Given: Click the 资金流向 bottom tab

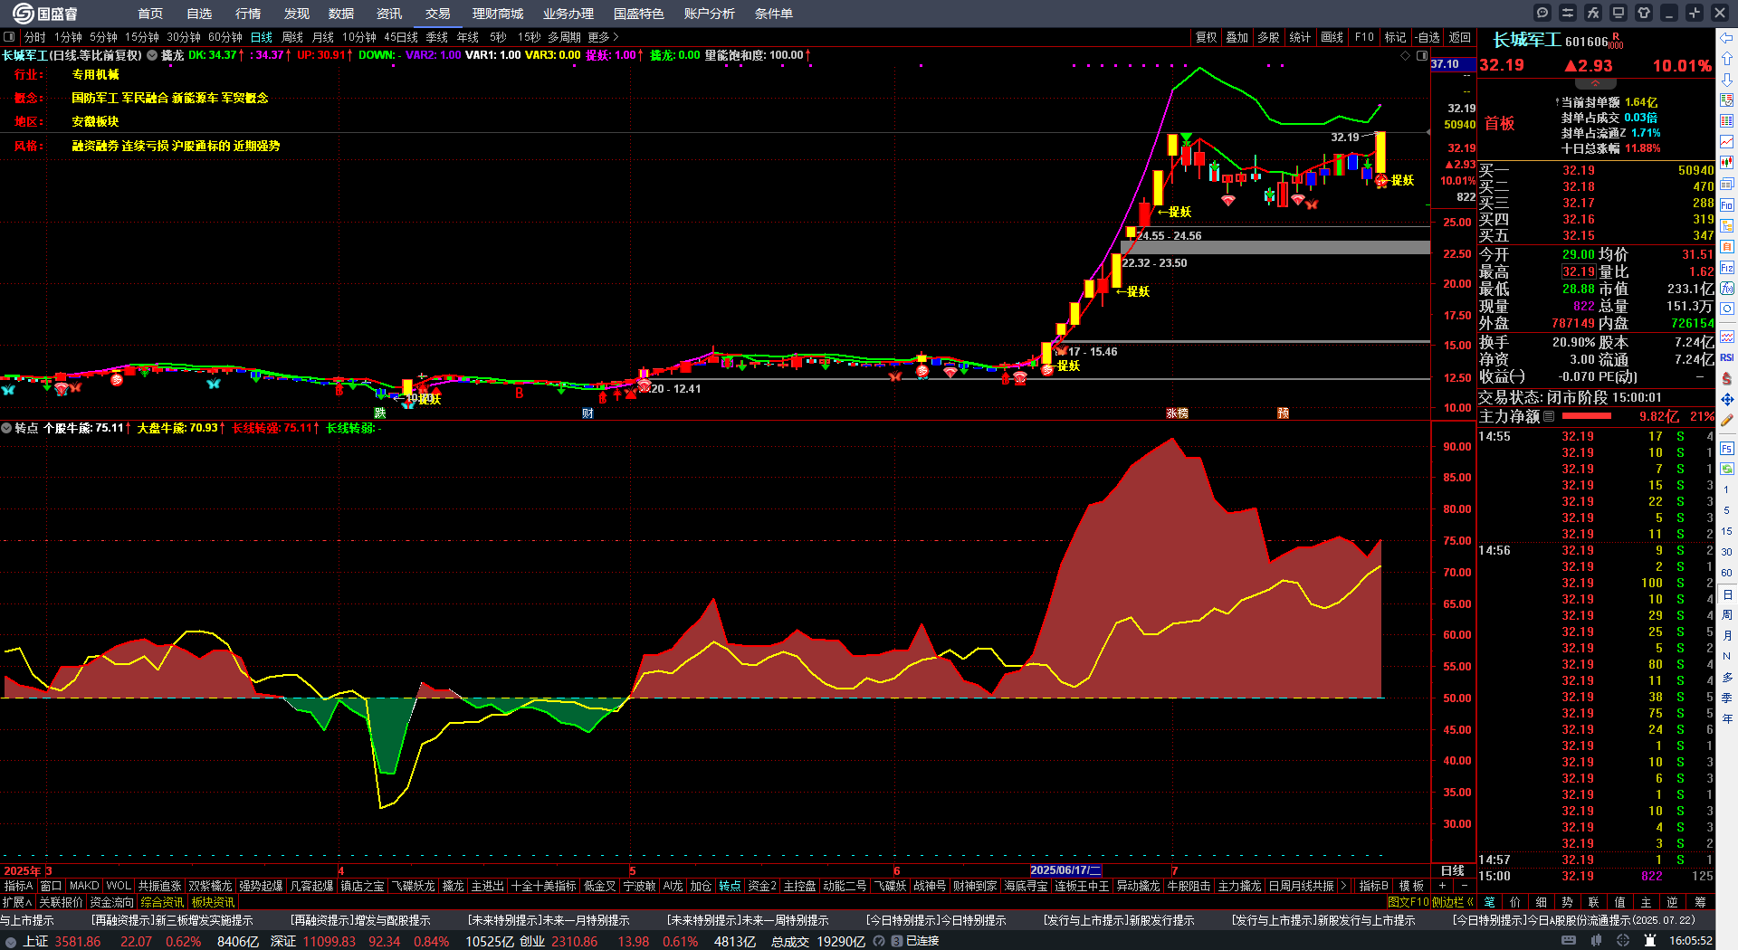Looking at the screenshot, I should tap(111, 902).
